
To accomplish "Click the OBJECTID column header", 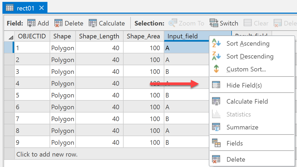I will pos(32,37).
